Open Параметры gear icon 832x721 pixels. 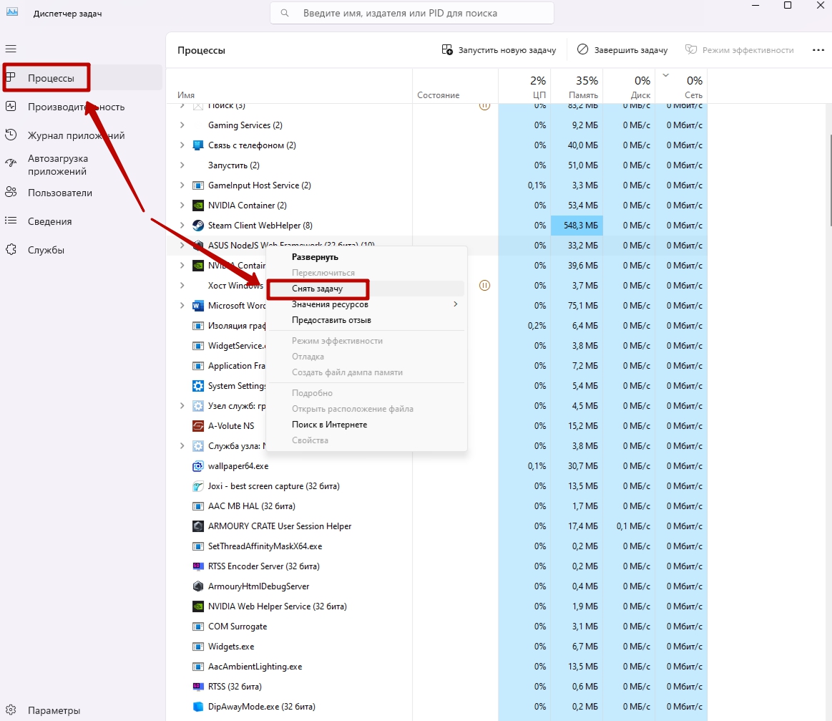pyautogui.click(x=11, y=710)
